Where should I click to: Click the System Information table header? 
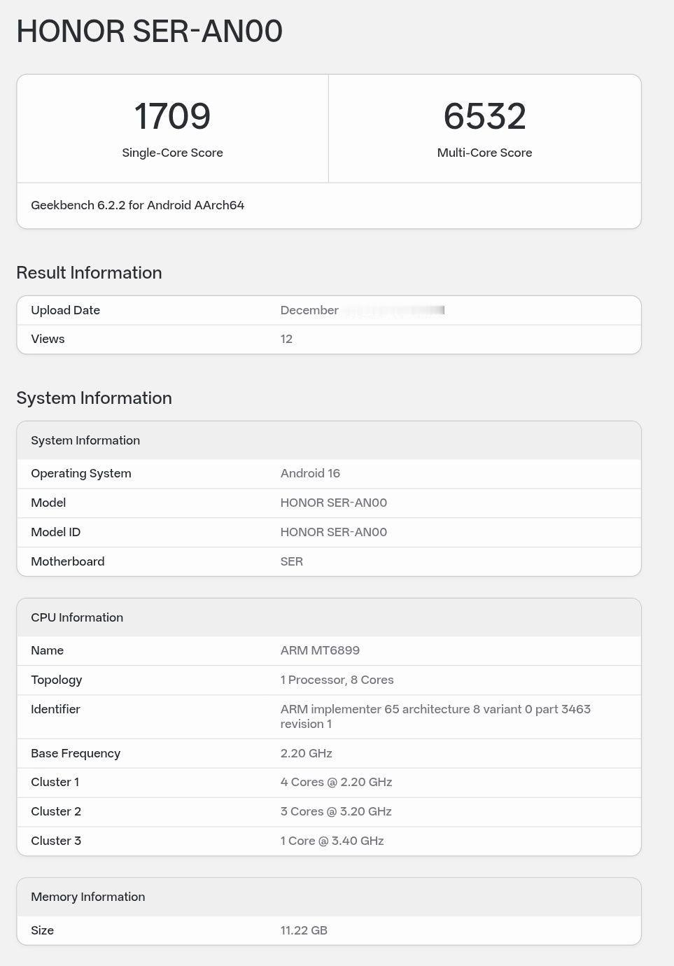[329, 440]
